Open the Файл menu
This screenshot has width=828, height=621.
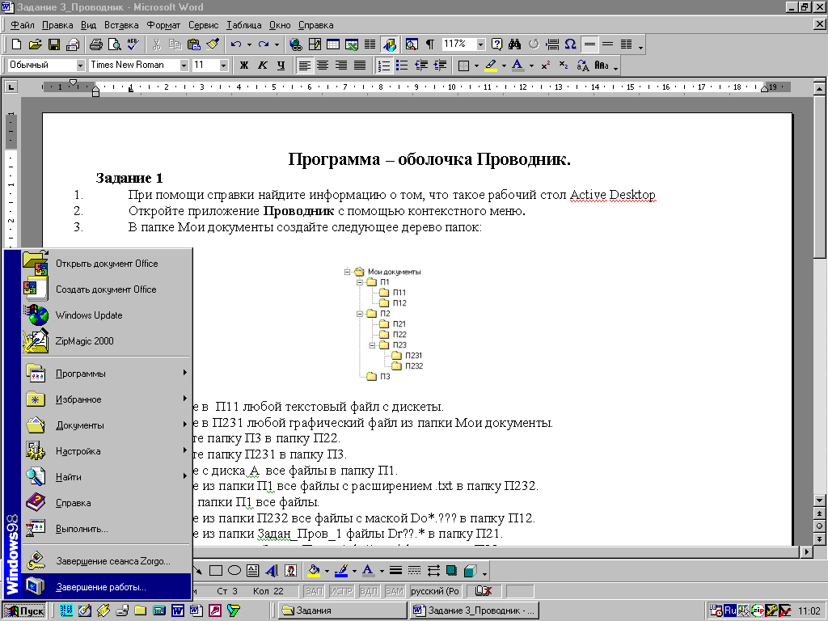[22, 25]
